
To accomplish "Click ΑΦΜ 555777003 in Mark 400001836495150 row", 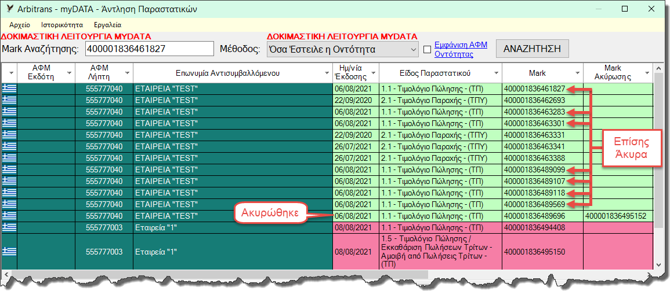I will point(104,252).
